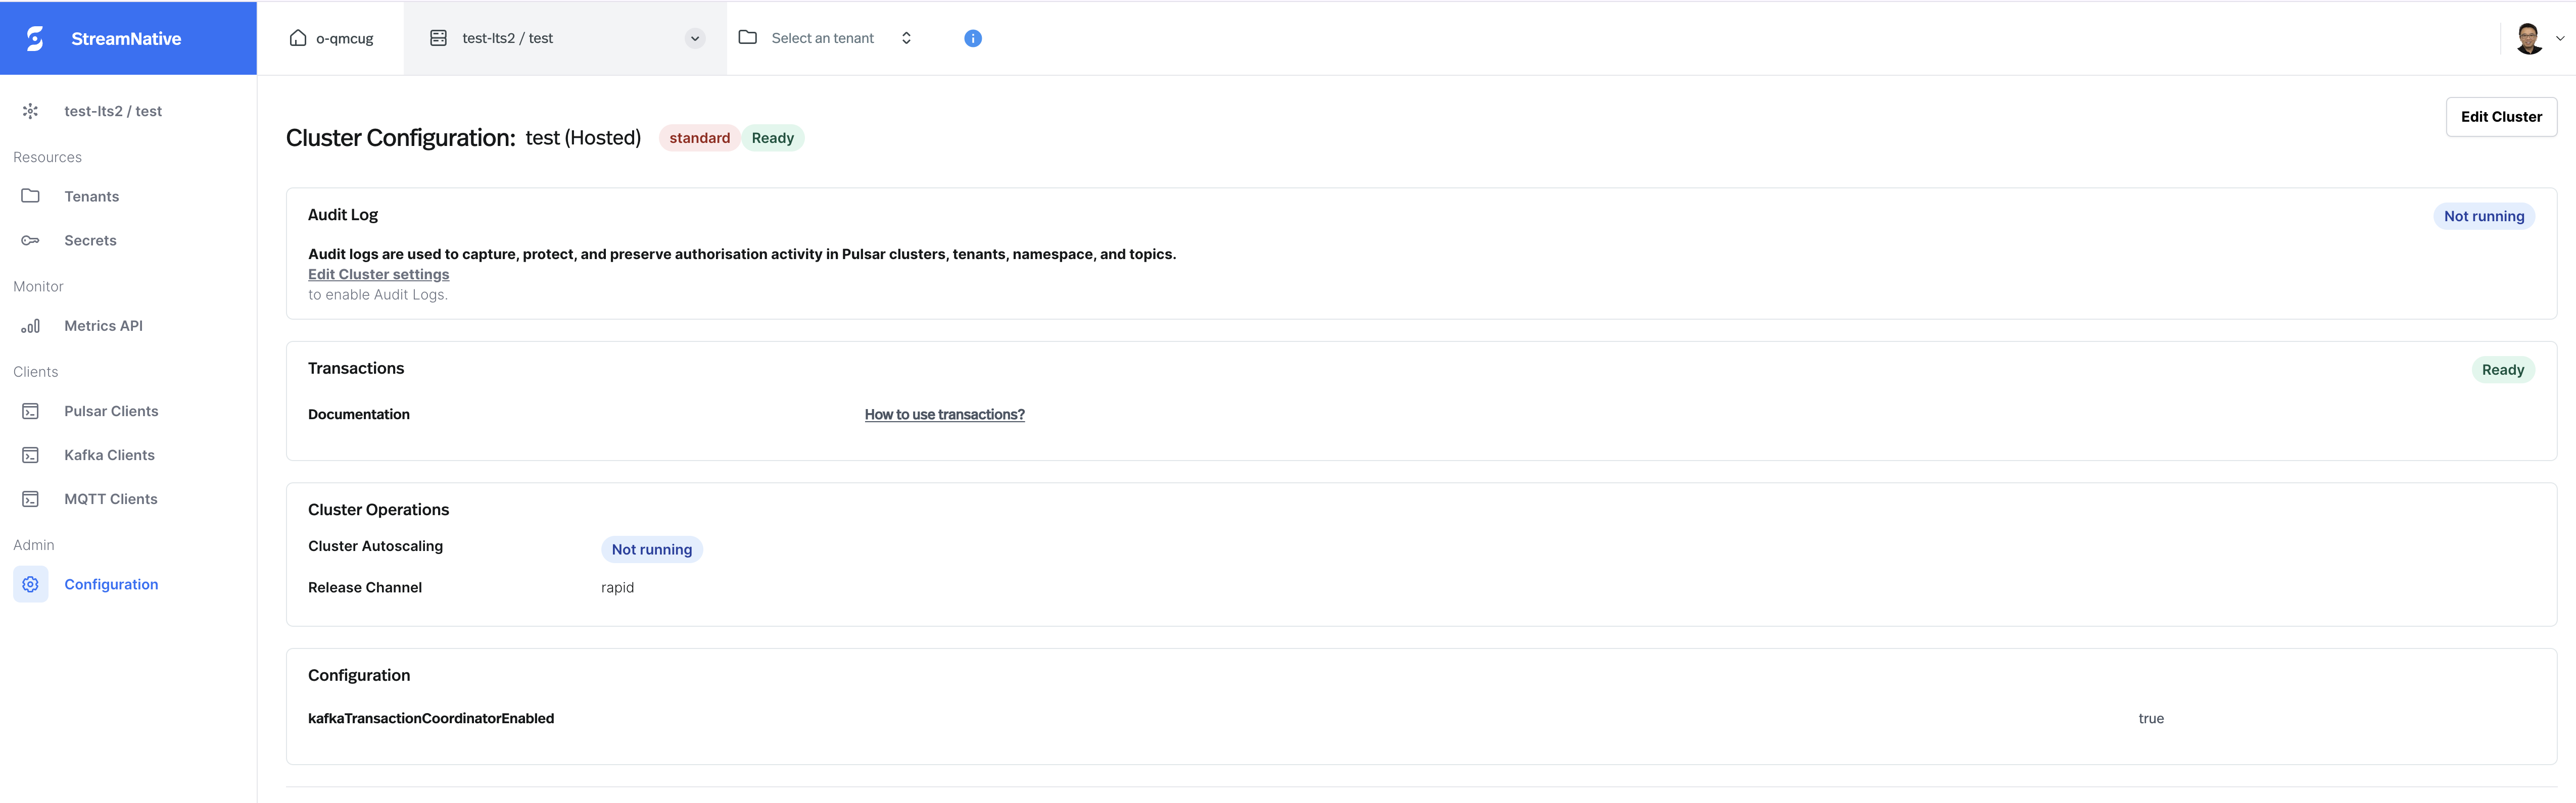The height and width of the screenshot is (803, 2576).
Task: Click the Pulsar Clients terminal icon
Action: [30, 411]
